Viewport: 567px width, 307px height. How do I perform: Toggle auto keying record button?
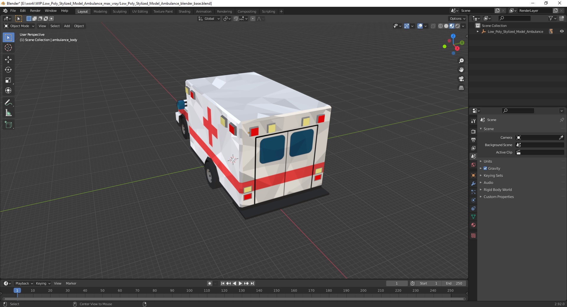point(210,283)
